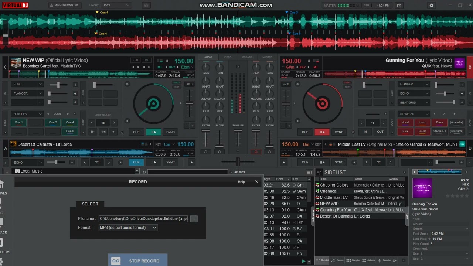Viewport: 473px width, 266px height.
Task: Click the Karaoke microphone tab icon
Action: (380, 260)
